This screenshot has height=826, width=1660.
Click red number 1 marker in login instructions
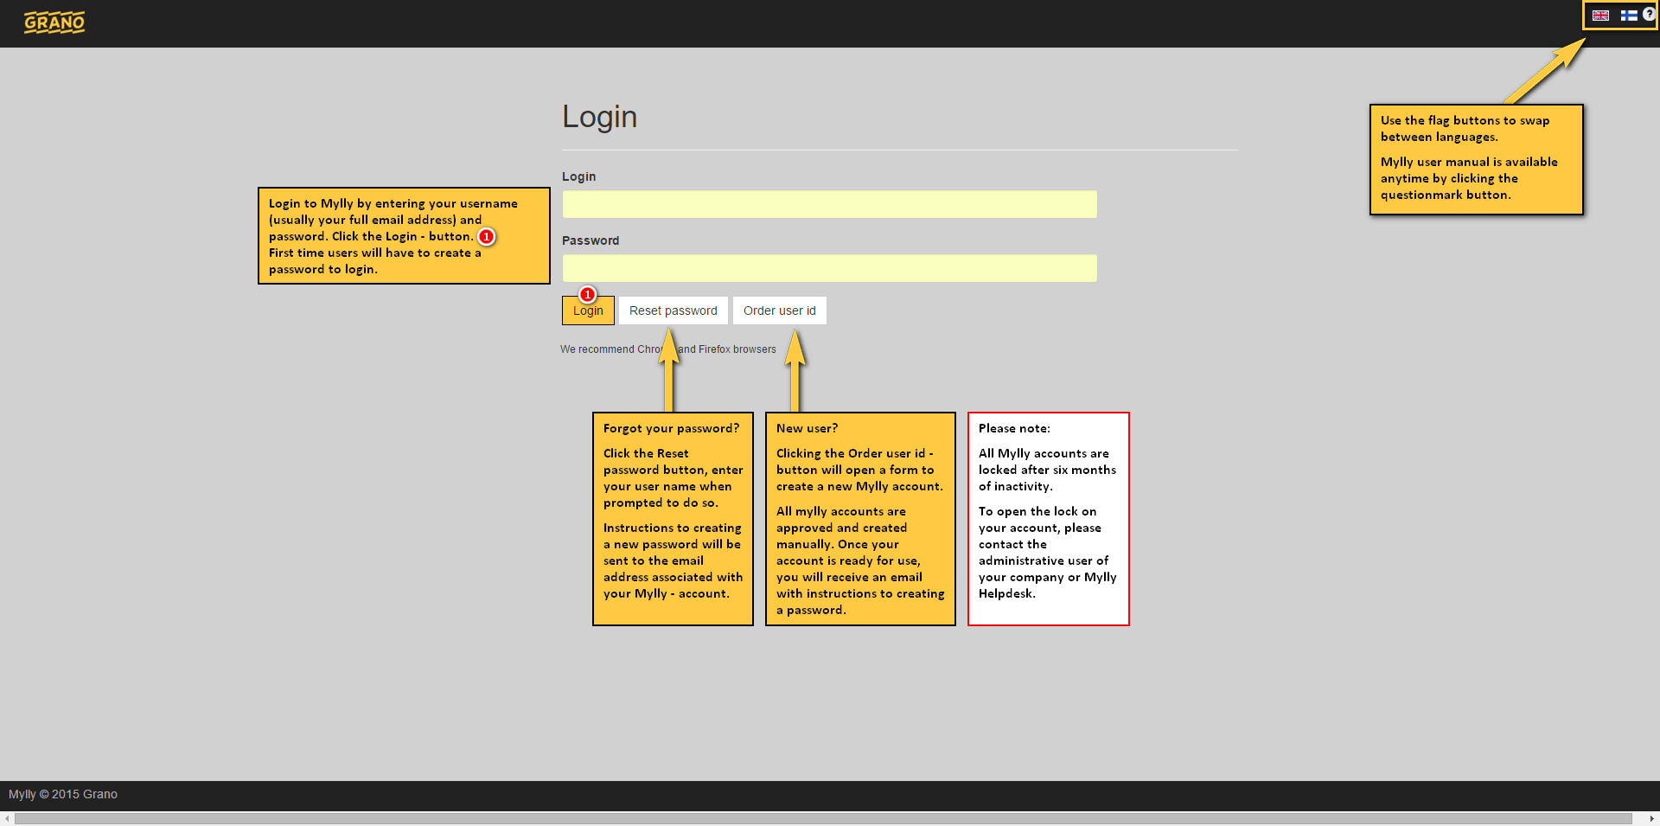click(x=487, y=236)
